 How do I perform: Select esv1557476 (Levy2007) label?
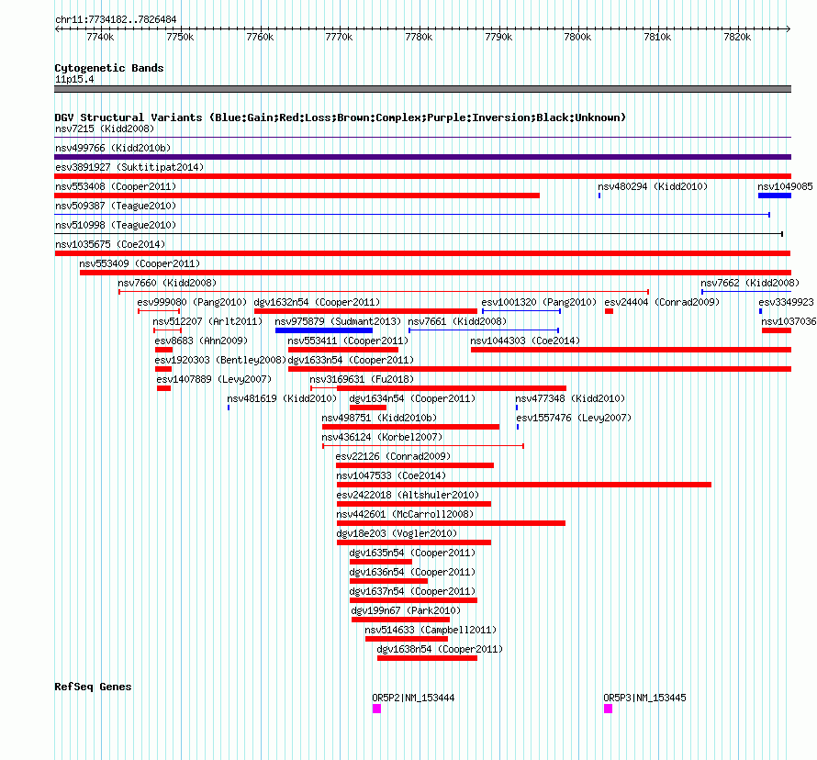(574, 418)
